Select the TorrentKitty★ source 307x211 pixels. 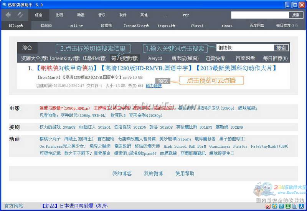point(137,25)
